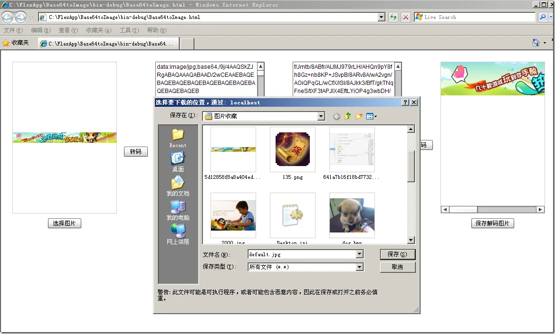Open the View Menu dropdown in the dialog toolbar
Viewport: 555px width, 334px height.
[371, 116]
